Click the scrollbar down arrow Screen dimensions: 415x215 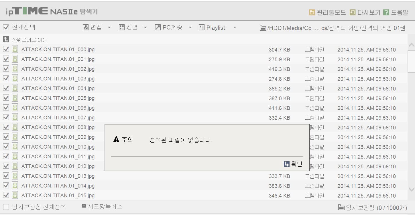point(411,189)
